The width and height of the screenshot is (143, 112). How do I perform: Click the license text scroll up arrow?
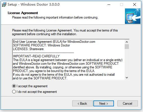(127, 42)
